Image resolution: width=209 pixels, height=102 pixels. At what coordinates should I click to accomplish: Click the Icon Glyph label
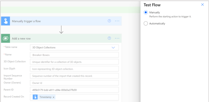pos(9,69)
